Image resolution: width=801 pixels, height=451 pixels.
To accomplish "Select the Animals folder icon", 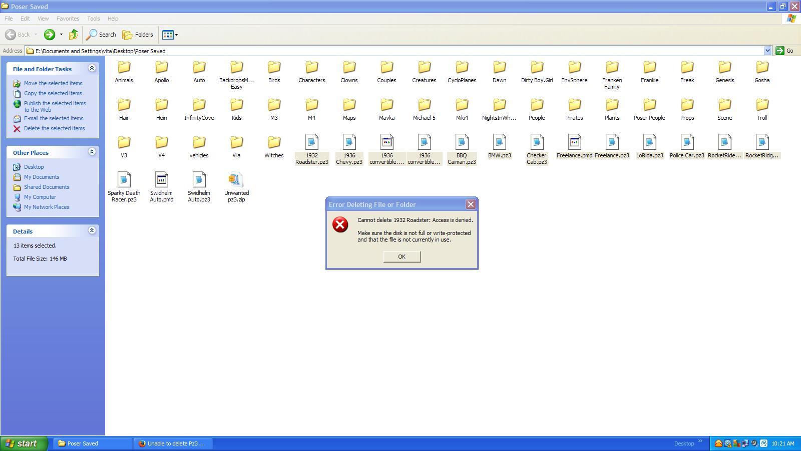I will (x=124, y=67).
